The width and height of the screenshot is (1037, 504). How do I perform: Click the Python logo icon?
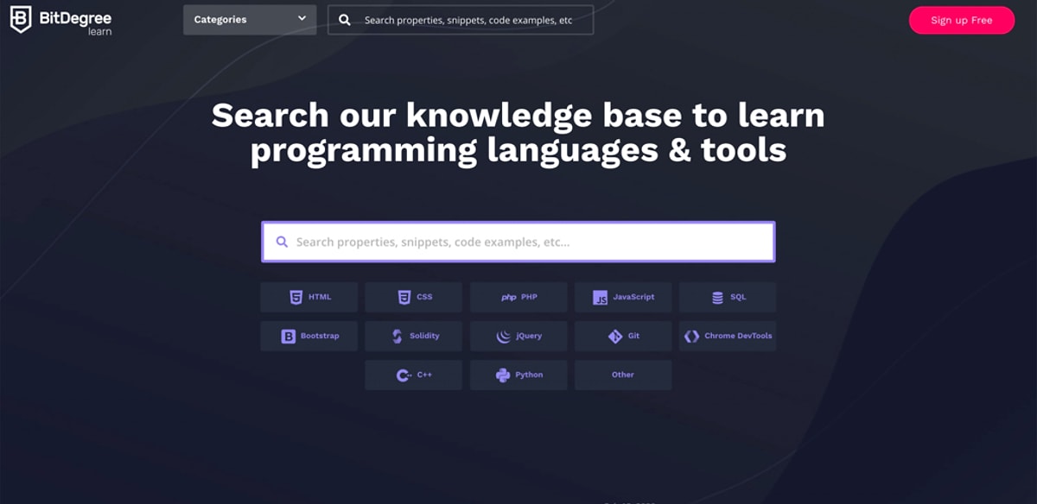[503, 375]
